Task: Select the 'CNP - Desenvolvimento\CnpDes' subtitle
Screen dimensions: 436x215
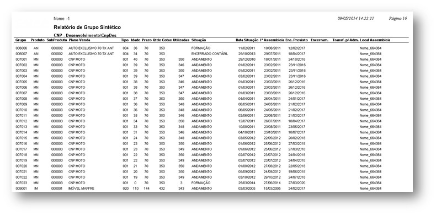Action: (85, 35)
